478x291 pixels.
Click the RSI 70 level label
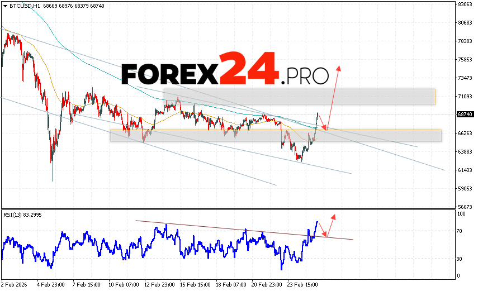[461, 231]
